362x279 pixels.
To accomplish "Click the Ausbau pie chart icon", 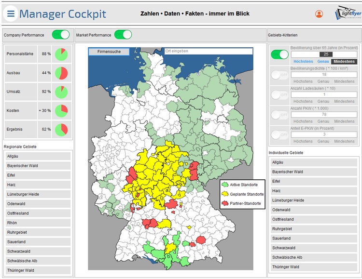I will click(61, 73).
